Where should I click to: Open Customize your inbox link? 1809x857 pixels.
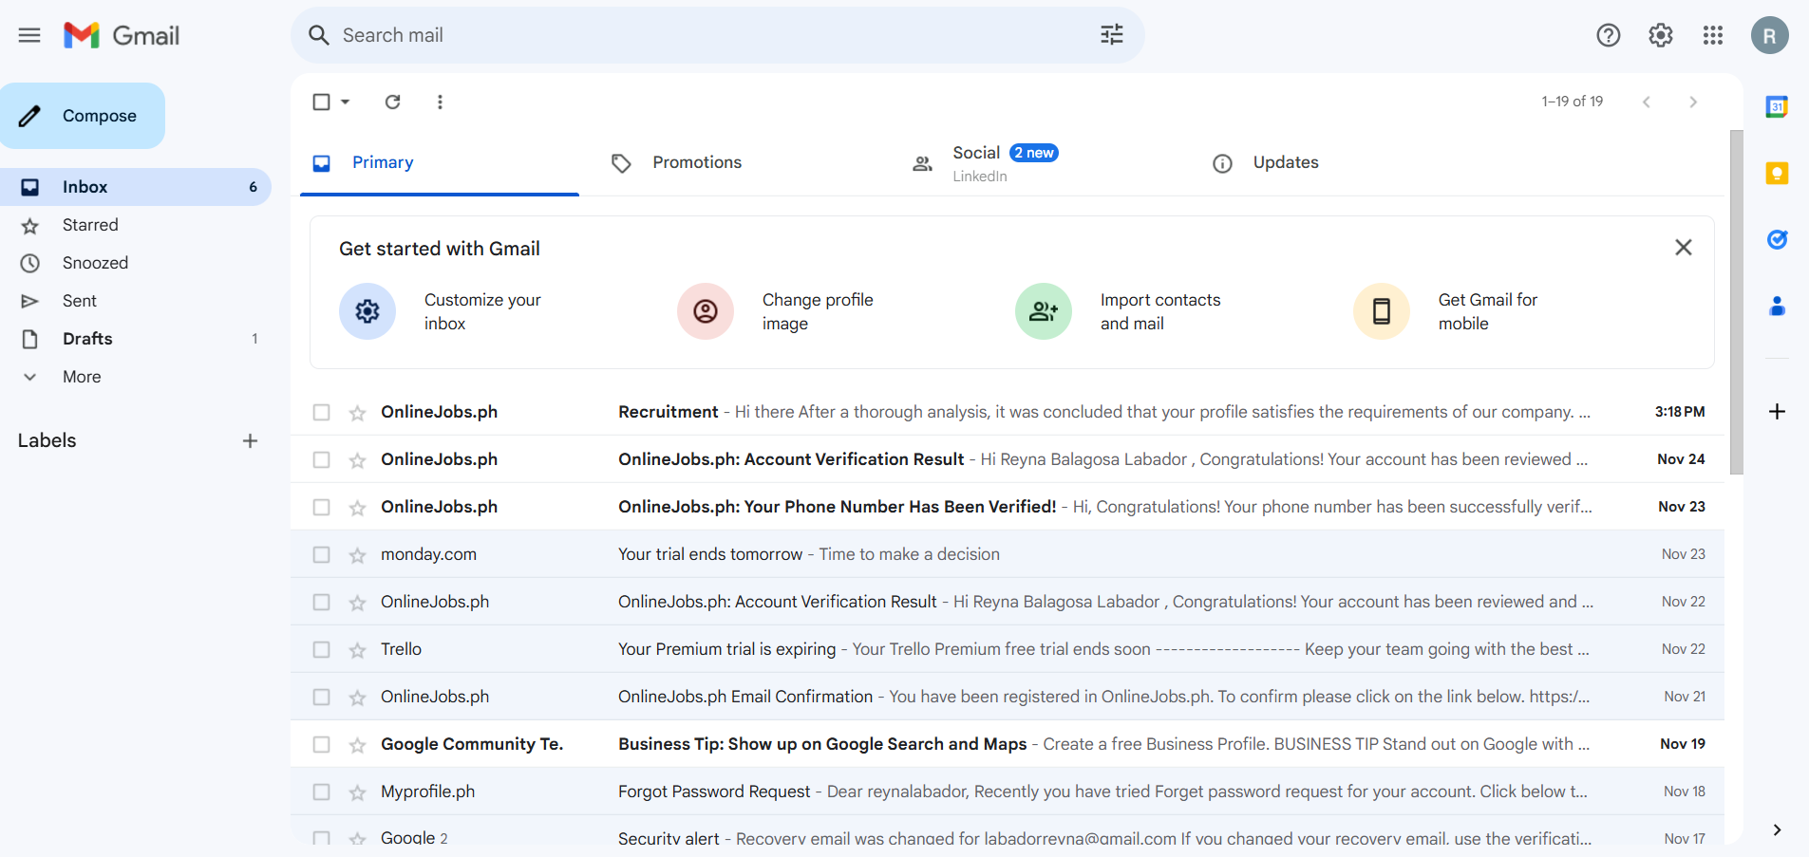click(x=481, y=311)
